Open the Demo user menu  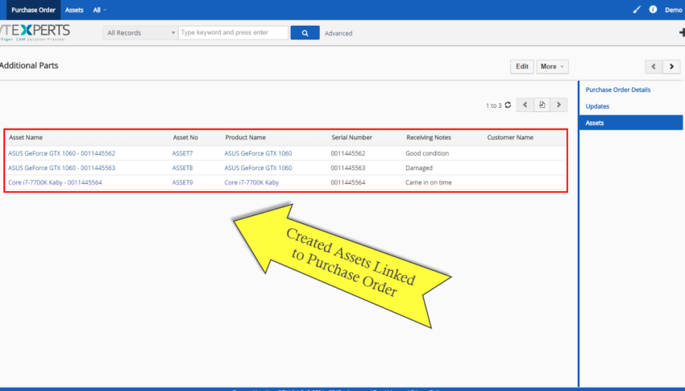pos(673,10)
